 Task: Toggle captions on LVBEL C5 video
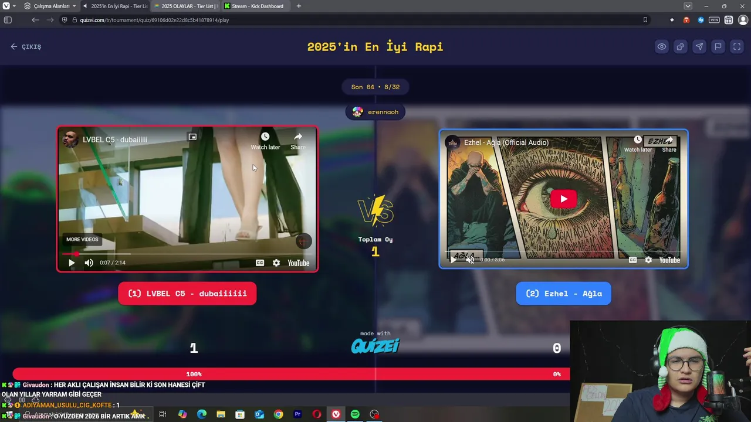[x=260, y=263]
